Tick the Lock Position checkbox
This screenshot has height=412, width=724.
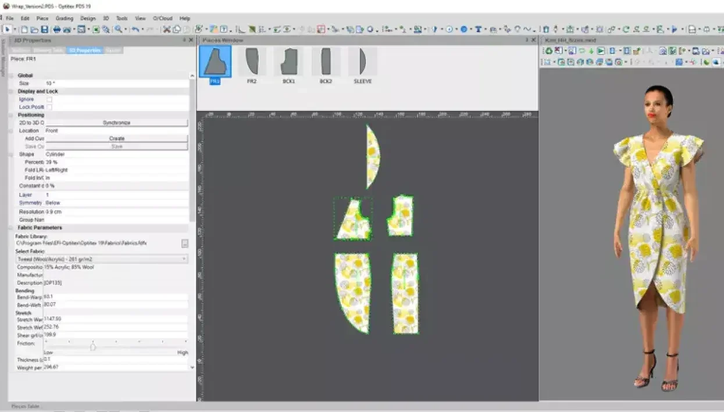point(49,107)
